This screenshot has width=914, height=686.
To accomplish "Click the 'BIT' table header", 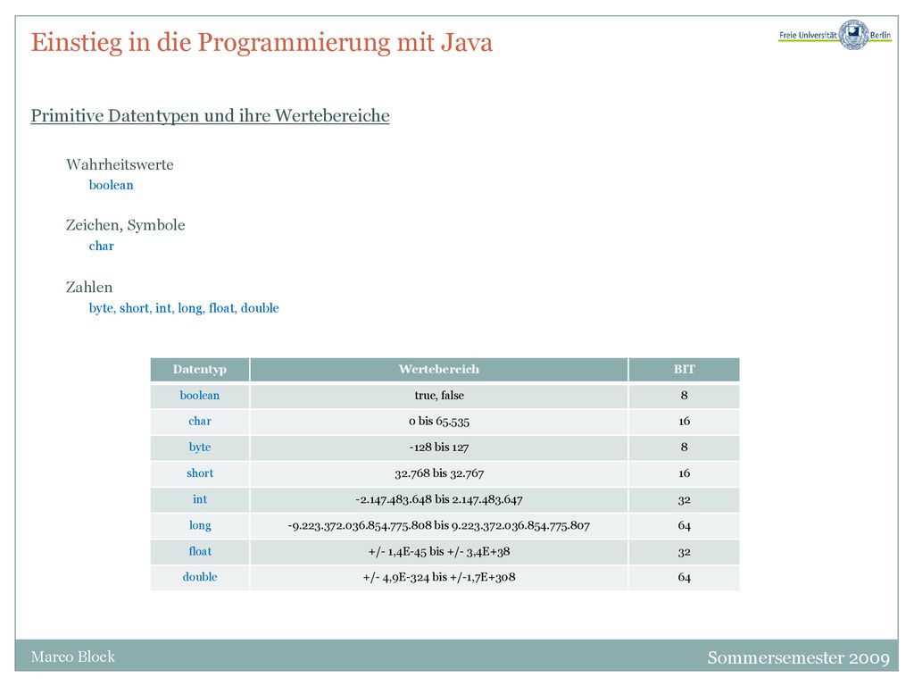I will (x=685, y=369).
